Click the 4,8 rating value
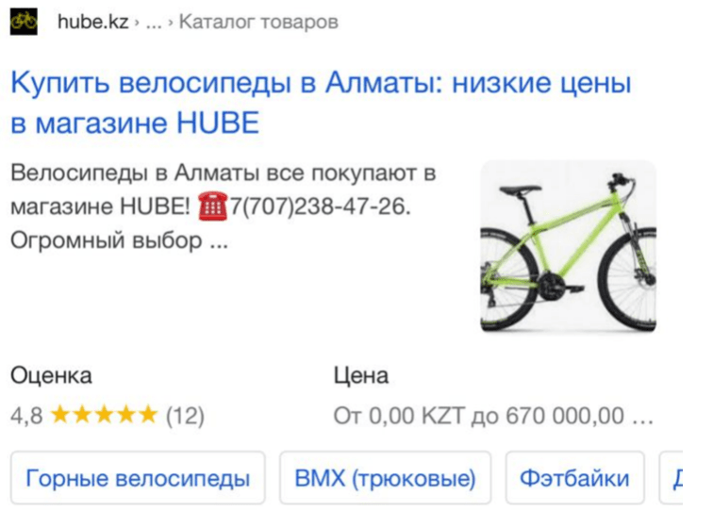713x511 pixels. [x=26, y=416]
